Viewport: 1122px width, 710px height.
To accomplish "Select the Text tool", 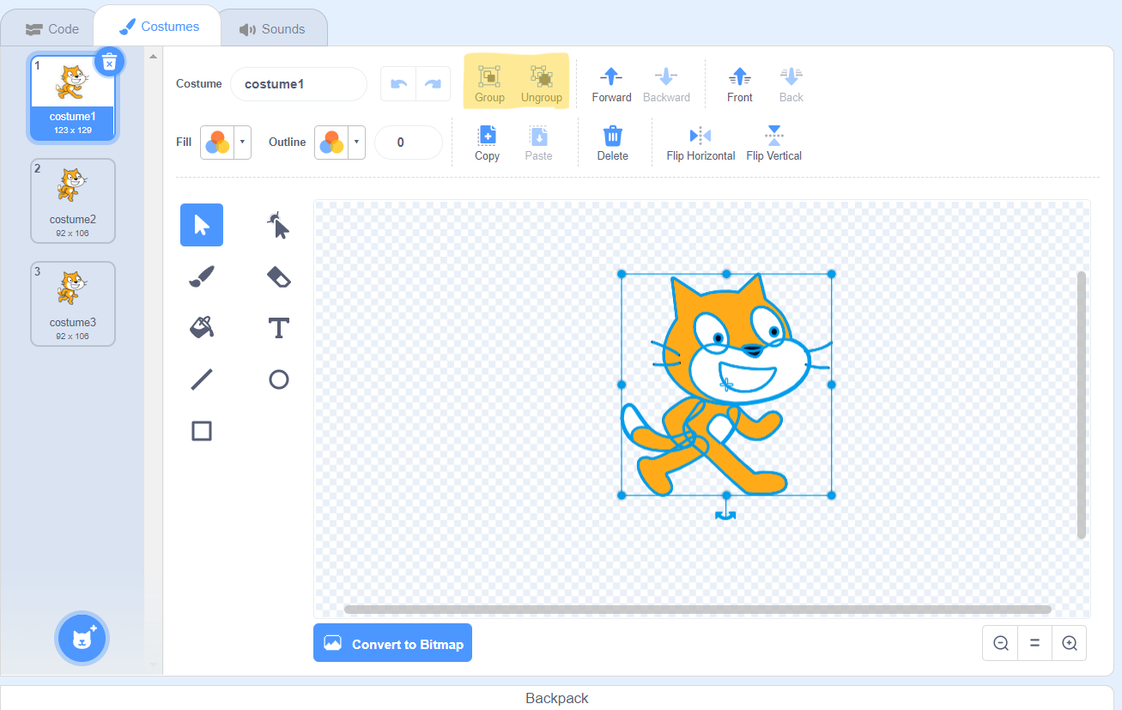I will [x=279, y=328].
